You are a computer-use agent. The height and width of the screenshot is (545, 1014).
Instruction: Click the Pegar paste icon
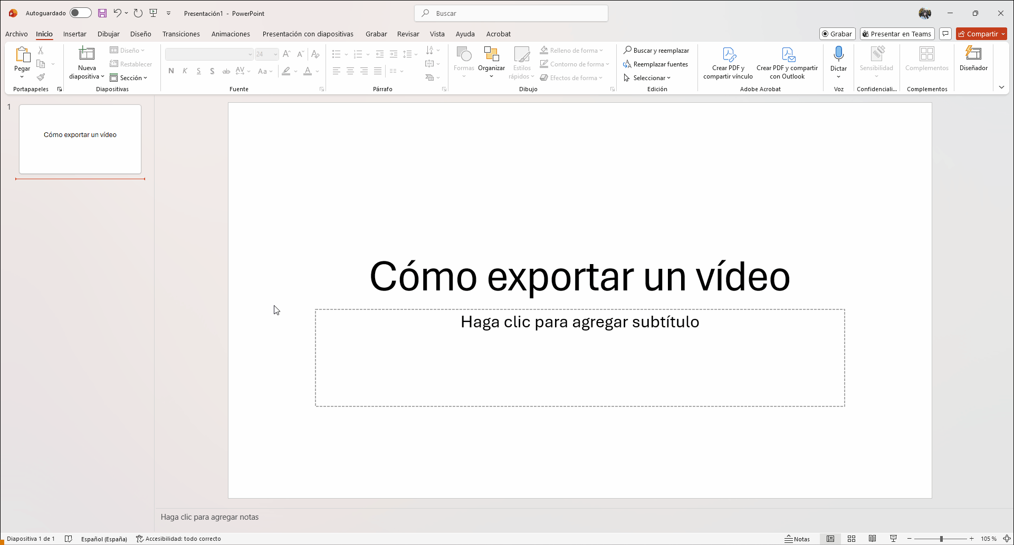(x=22, y=55)
